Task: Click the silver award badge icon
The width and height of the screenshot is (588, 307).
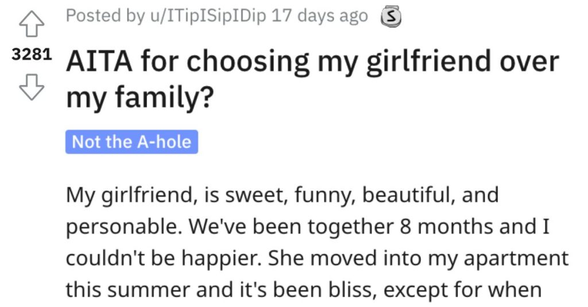Action: 390,17
